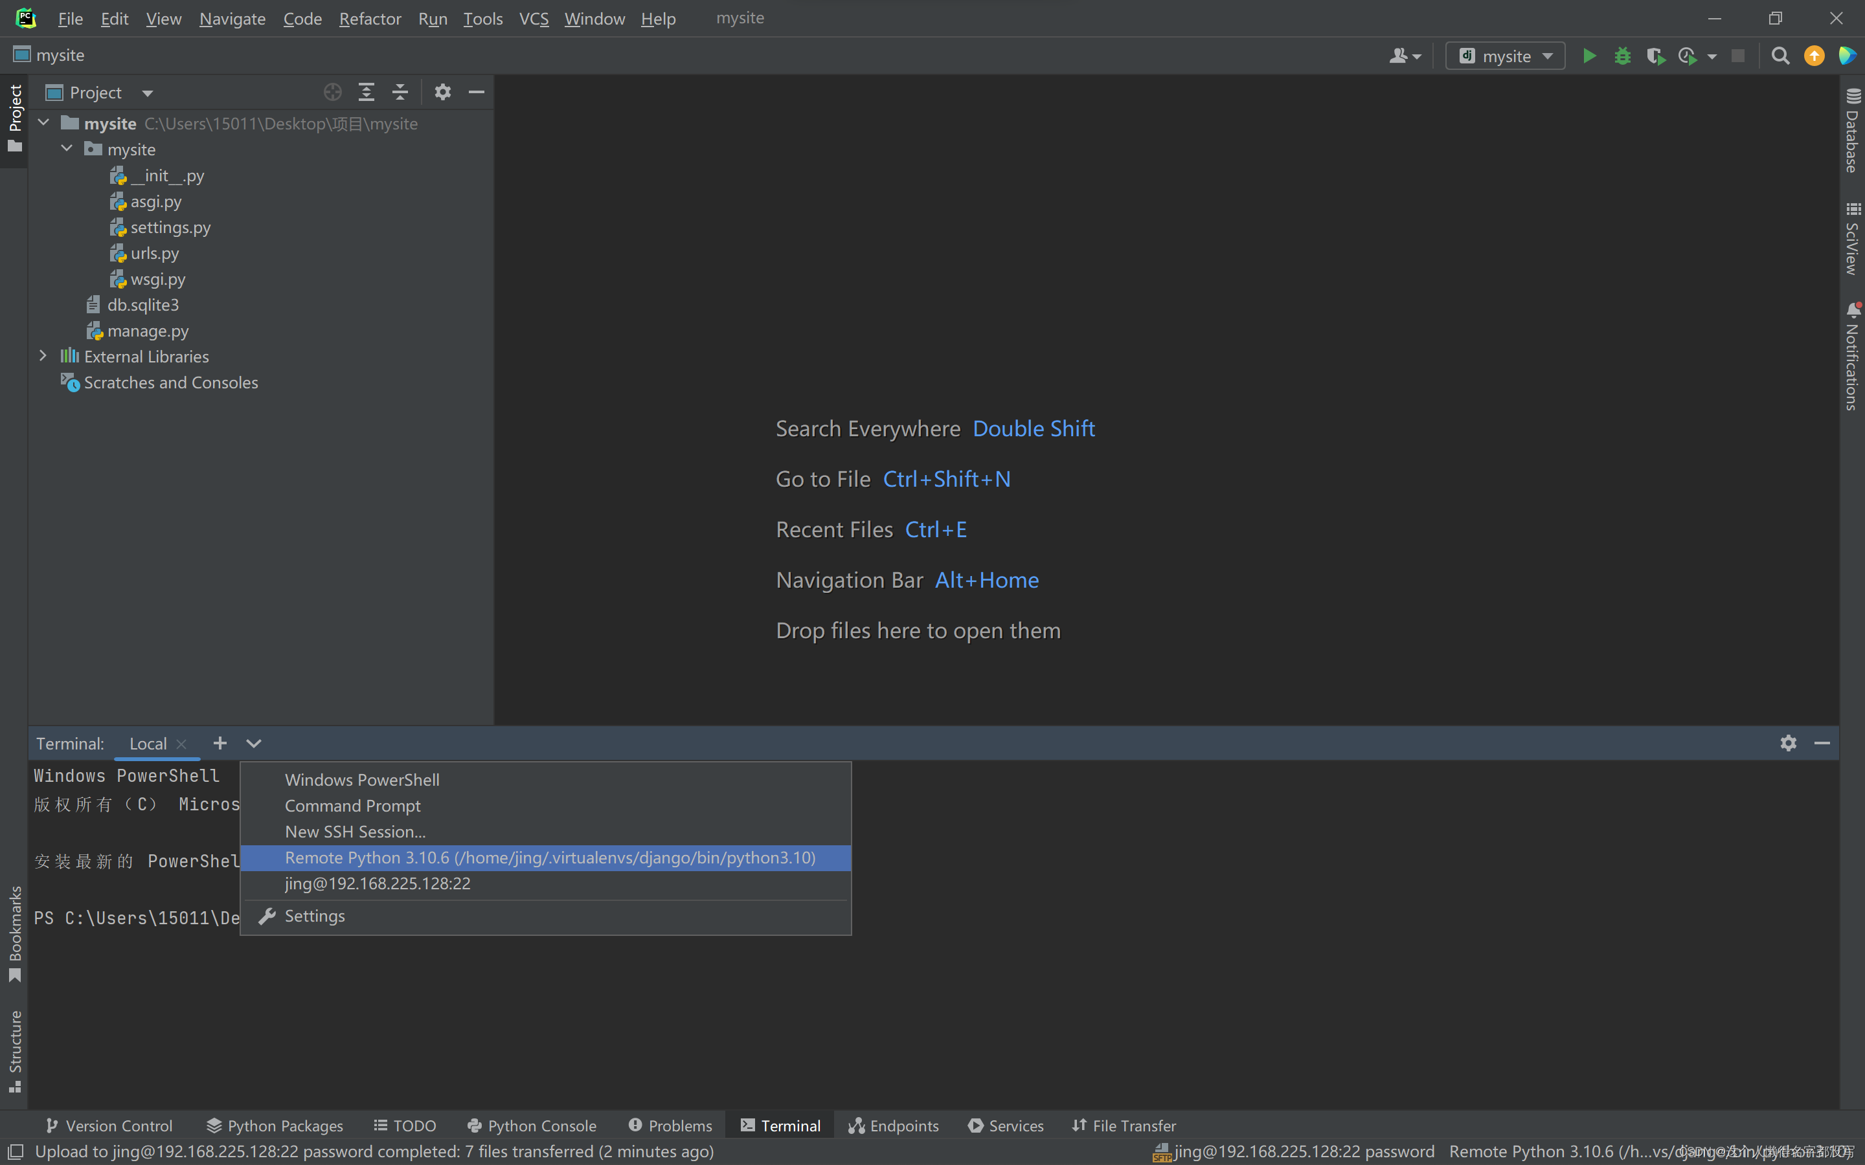Open Project panel gear options

coord(442,93)
